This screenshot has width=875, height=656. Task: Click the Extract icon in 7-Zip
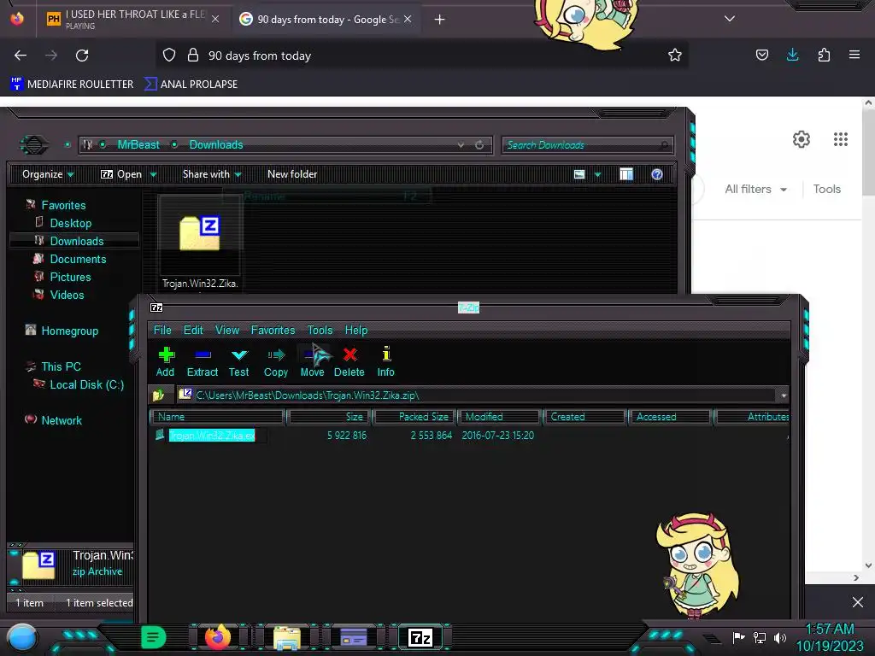(x=203, y=354)
